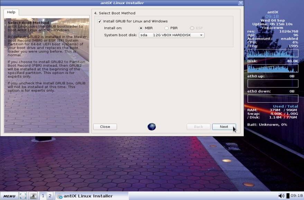
Task: Select the MBR install option
Action: click(x=141, y=28)
